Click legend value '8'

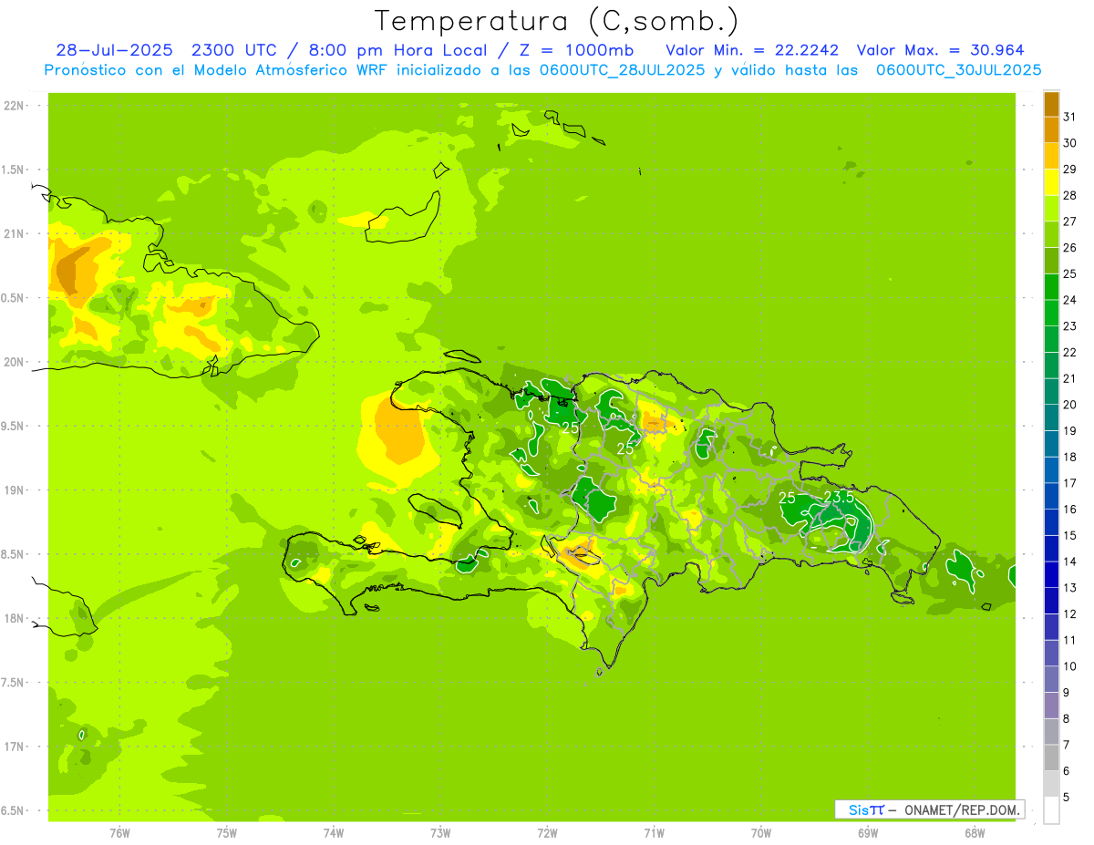pyautogui.click(x=1067, y=718)
